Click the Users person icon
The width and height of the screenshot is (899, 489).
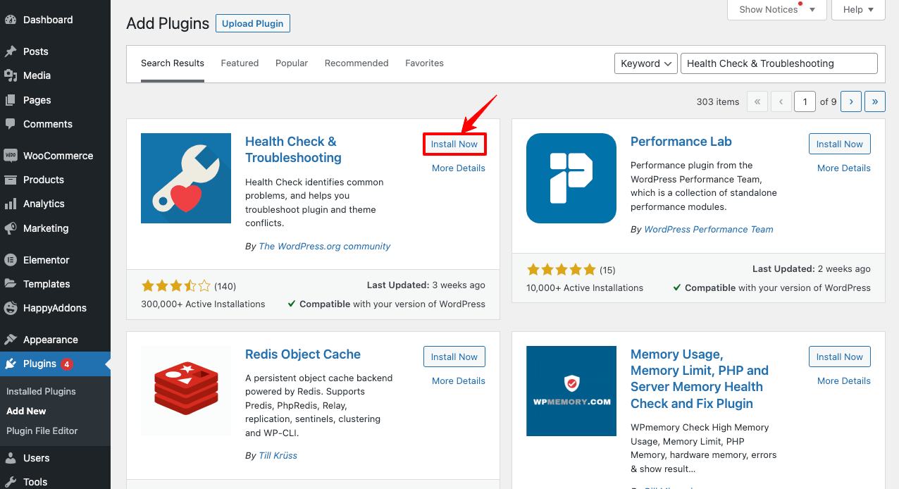point(11,458)
